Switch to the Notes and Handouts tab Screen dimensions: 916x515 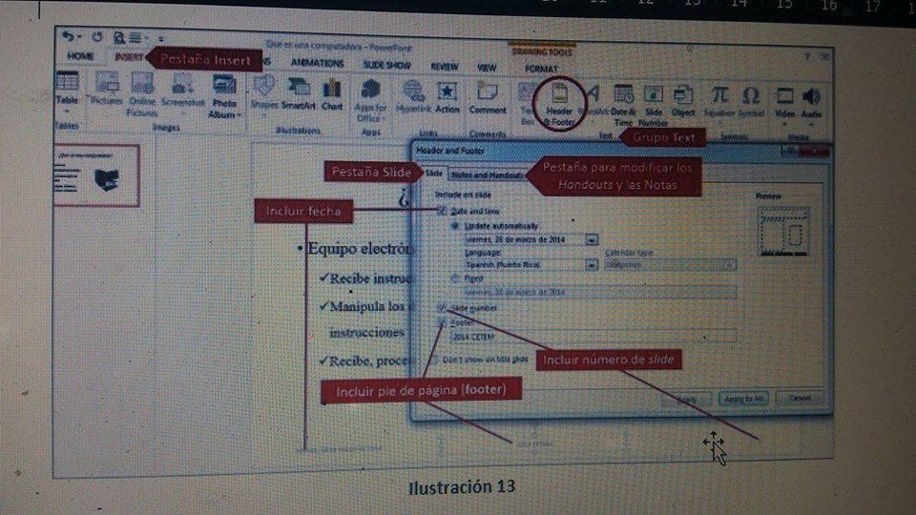coord(488,175)
